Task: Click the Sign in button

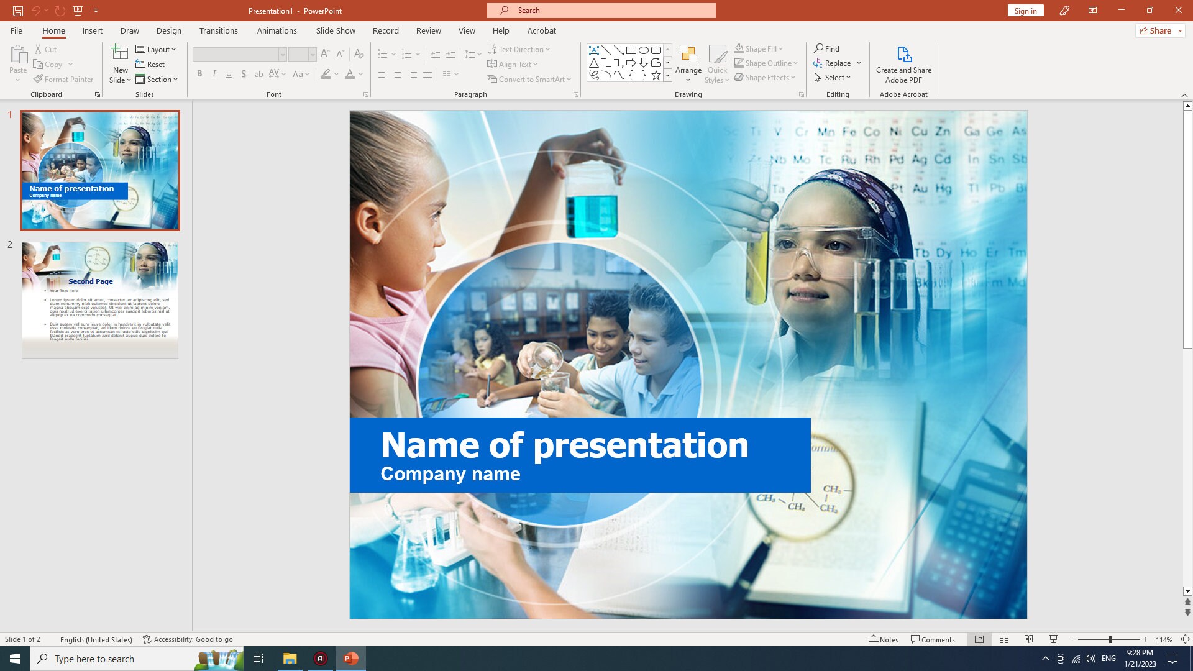Action: coord(1025,11)
